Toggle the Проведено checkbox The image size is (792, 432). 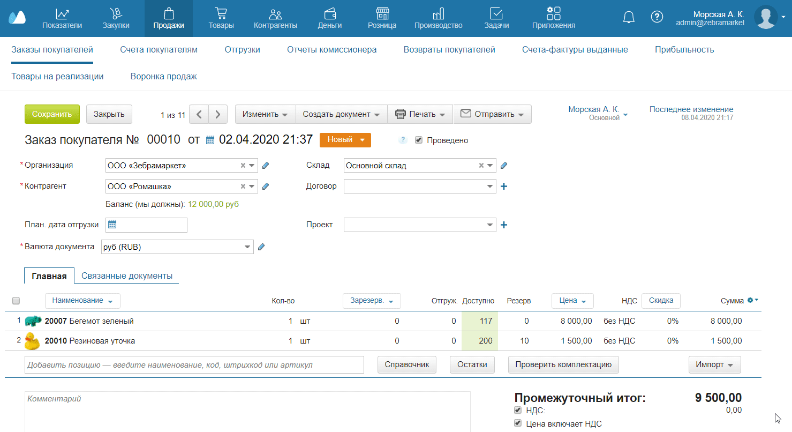tap(419, 140)
